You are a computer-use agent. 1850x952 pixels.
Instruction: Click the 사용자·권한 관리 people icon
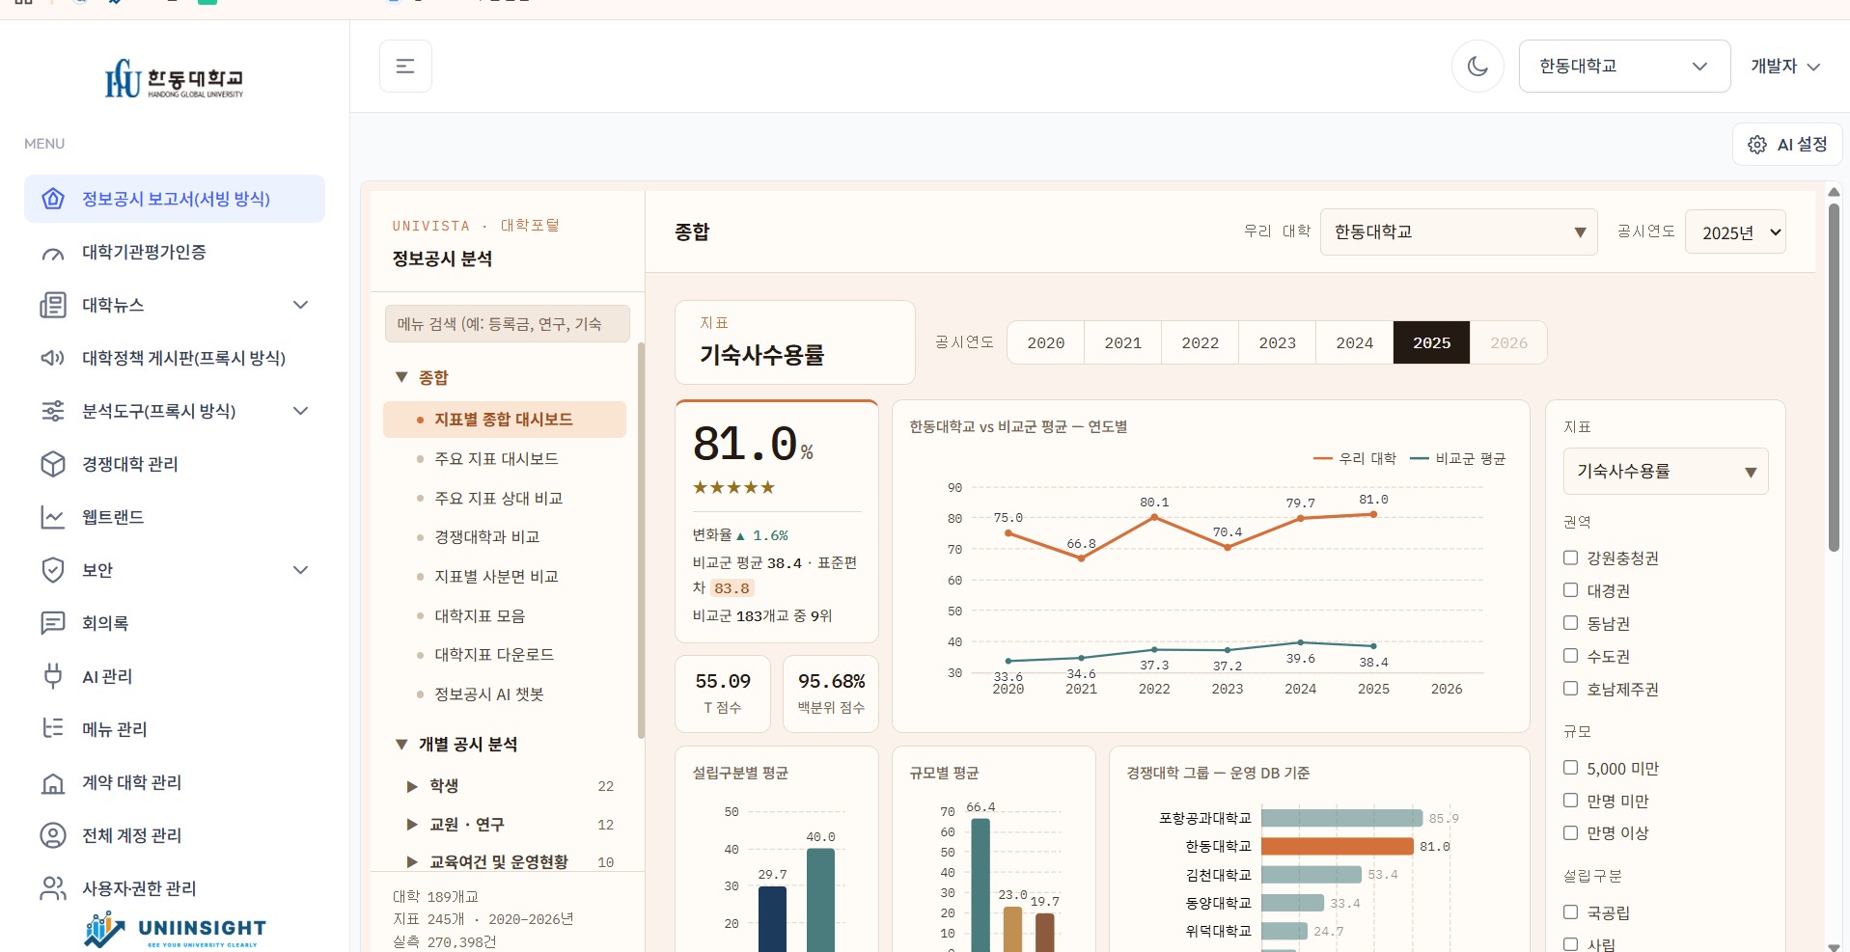pyautogui.click(x=53, y=888)
